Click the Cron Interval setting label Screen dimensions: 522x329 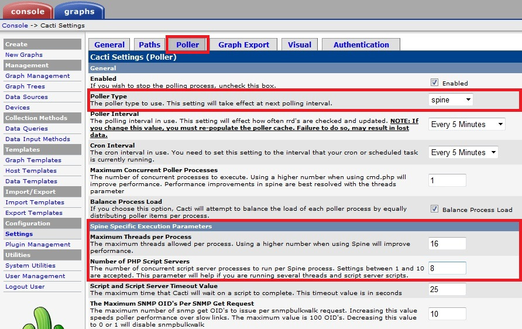tap(112, 146)
